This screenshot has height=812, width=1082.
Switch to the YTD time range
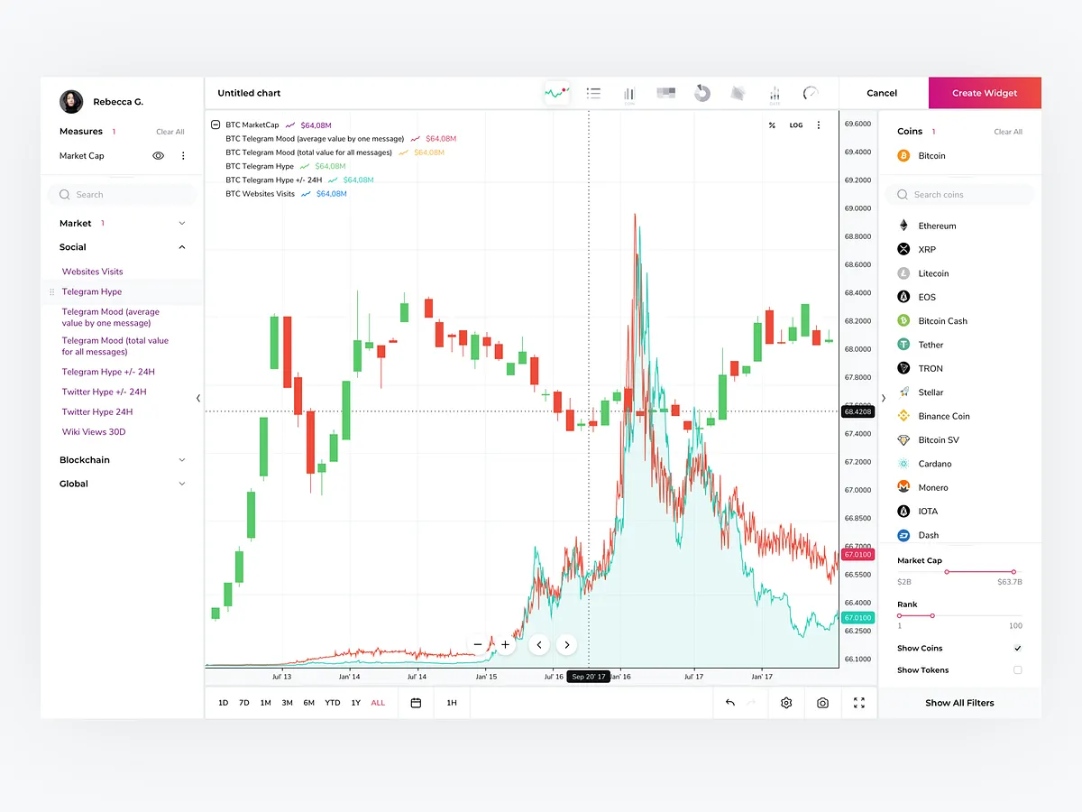pos(332,703)
